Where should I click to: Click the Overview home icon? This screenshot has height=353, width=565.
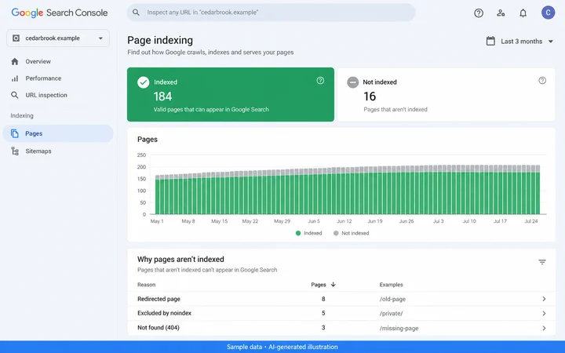click(15, 62)
